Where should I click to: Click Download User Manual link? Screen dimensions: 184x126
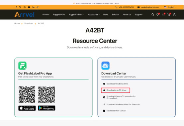pyautogui.click(x=116, y=111)
